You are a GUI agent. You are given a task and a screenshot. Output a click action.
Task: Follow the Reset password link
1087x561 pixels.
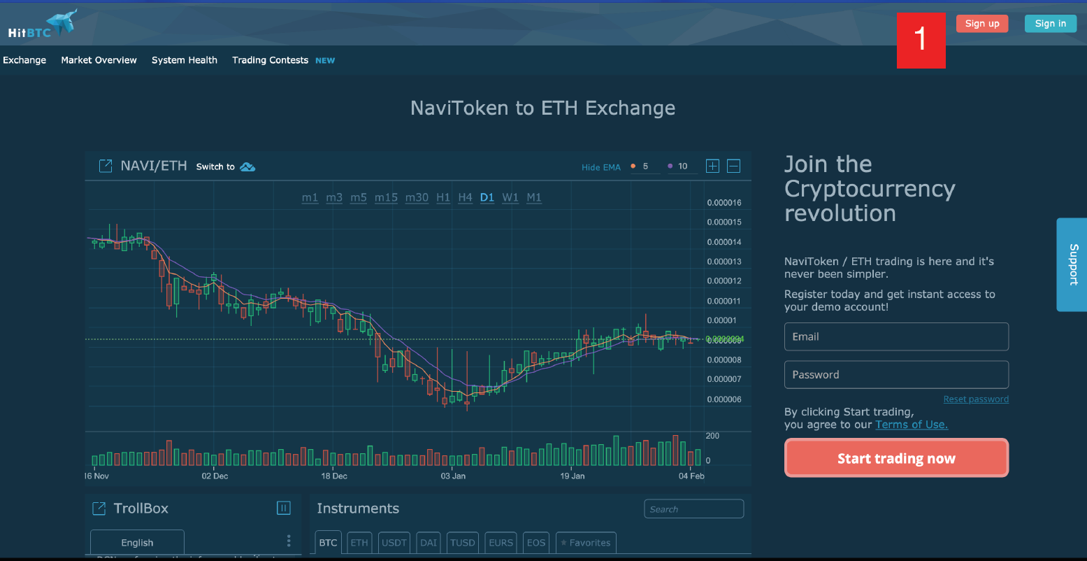pyautogui.click(x=976, y=399)
